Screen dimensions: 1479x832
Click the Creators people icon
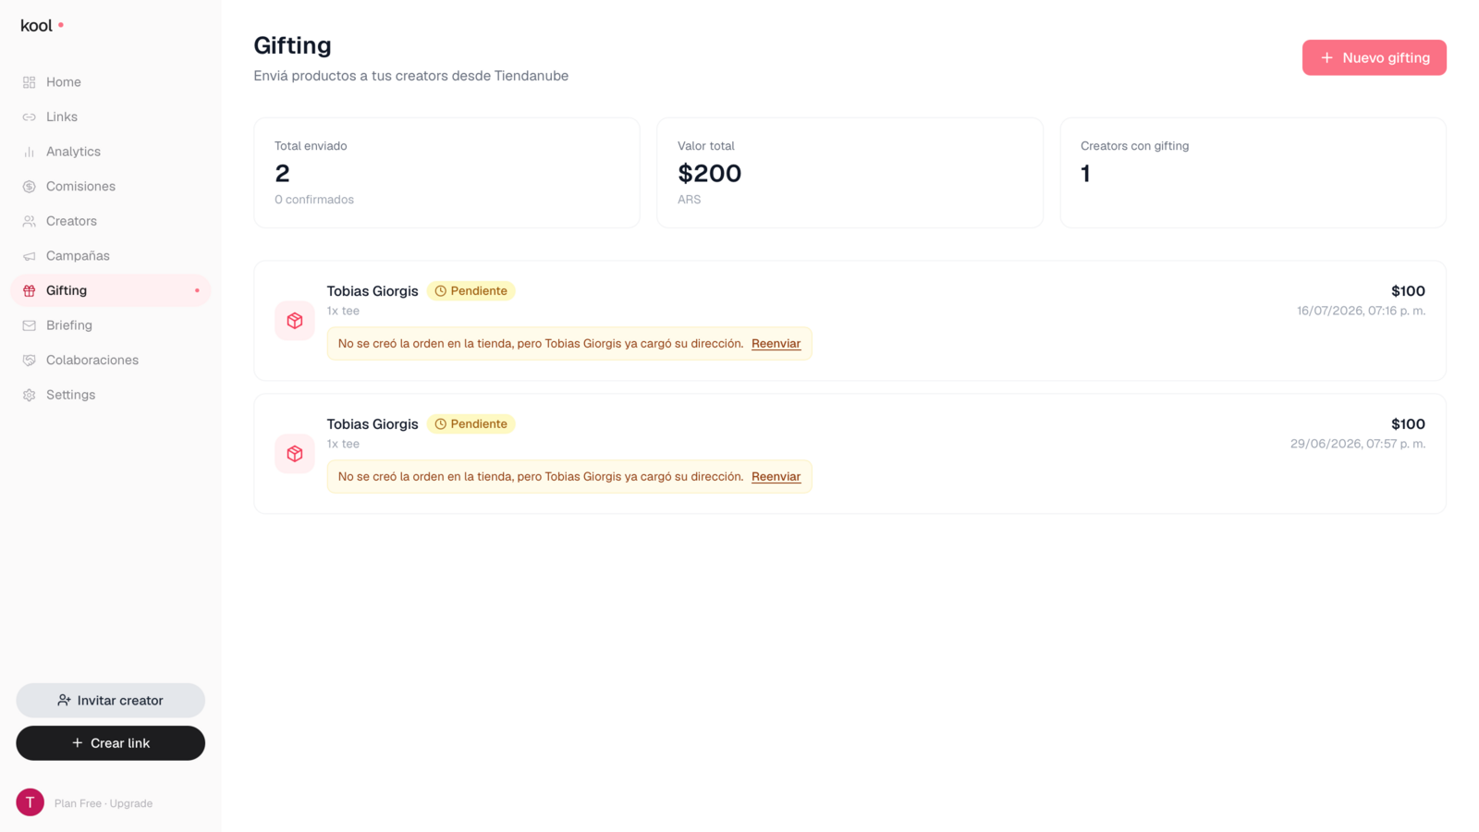30,221
